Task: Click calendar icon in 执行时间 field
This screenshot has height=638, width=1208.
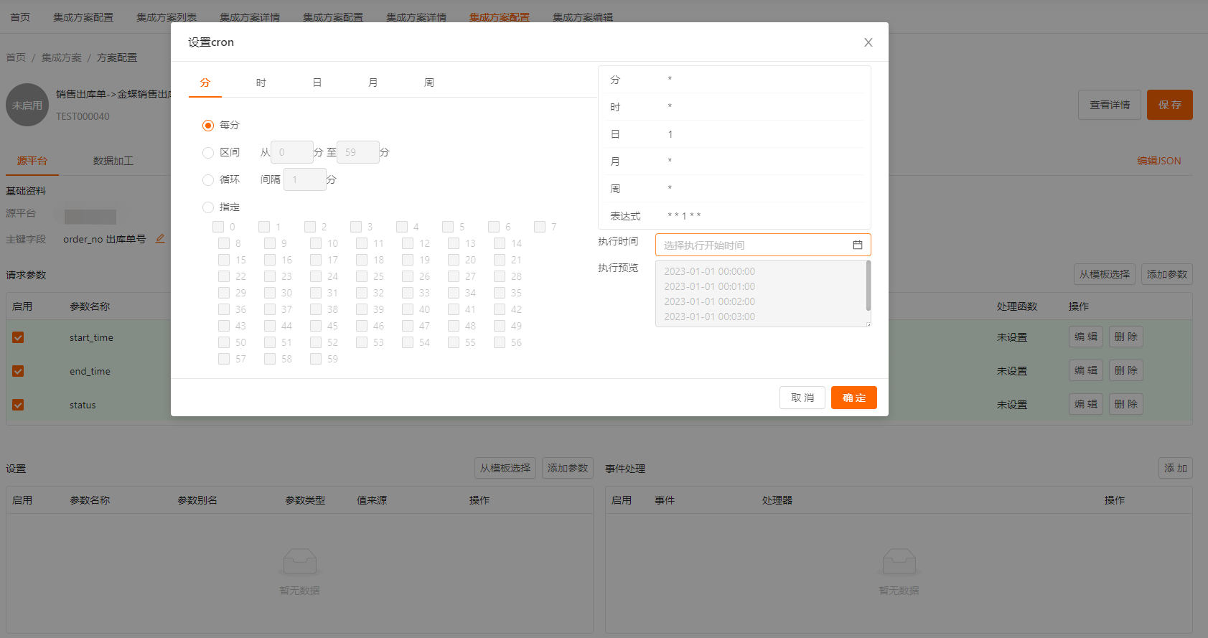Action: 857,245
